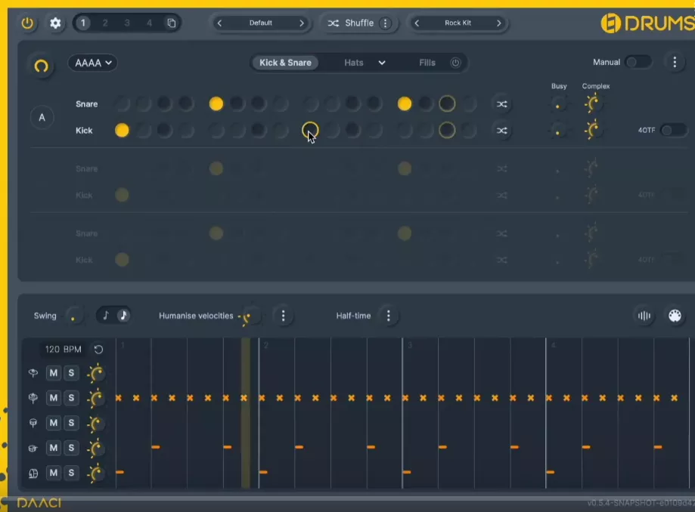Adjust the Kick Complex knob
The width and height of the screenshot is (695, 512).
point(593,130)
